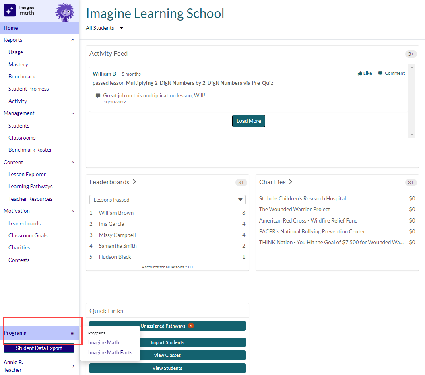Click William Brown in the leaderboard
Viewport: 425px width, 375px height.
pos(116,213)
